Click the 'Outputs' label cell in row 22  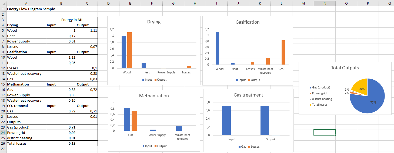(26, 122)
